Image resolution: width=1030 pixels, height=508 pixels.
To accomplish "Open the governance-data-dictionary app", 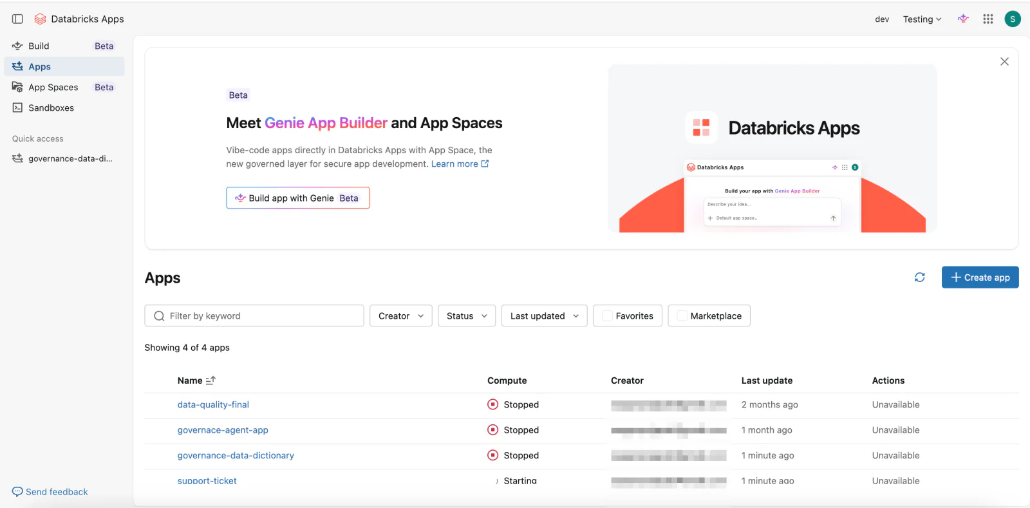I will pos(236,455).
